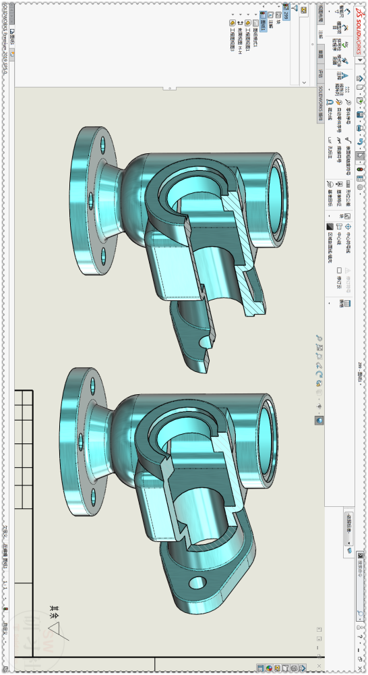The width and height of the screenshot is (368, 675).
Task: Open SOLIDWORKS Options gear
Action: (x=361, y=187)
